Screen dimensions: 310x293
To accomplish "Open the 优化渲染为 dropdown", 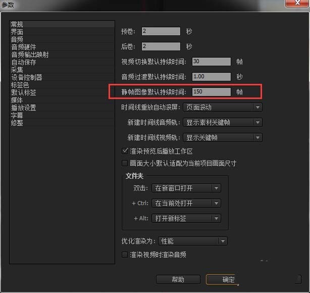I will pyautogui.click(x=193, y=241).
